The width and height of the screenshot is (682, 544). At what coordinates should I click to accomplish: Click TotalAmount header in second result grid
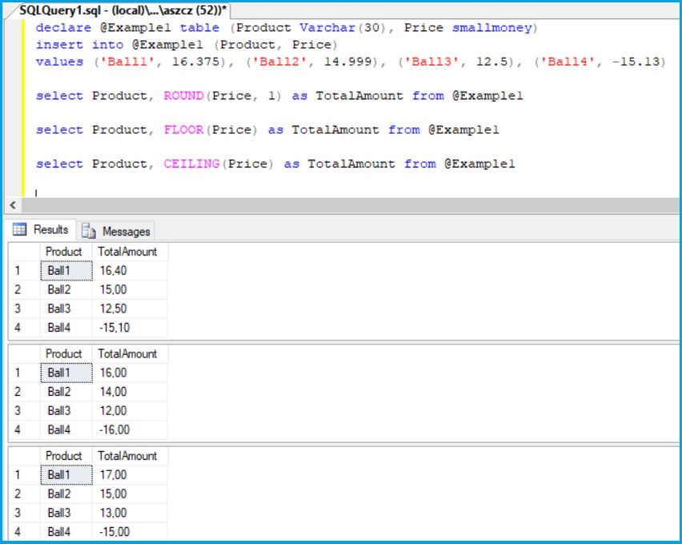(x=127, y=353)
